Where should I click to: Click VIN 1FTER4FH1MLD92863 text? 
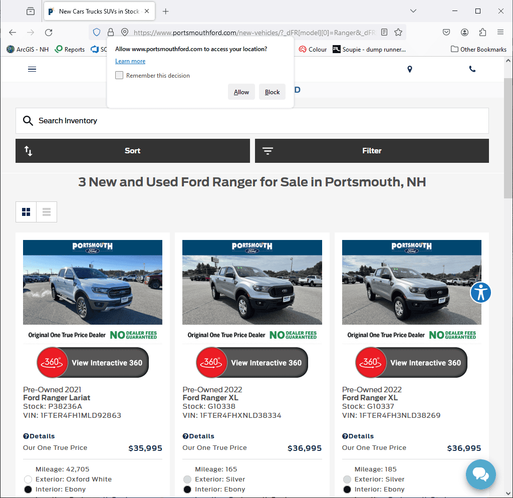click(72, 415)
